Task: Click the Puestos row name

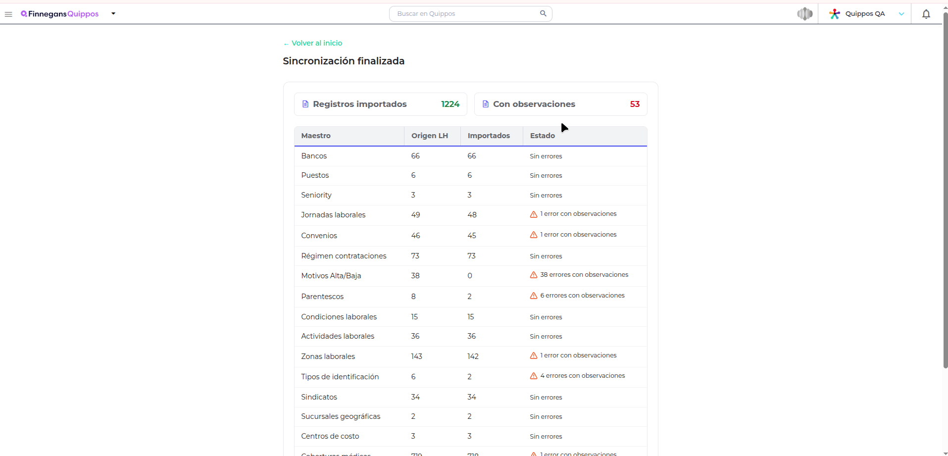Action: (315, 175)
